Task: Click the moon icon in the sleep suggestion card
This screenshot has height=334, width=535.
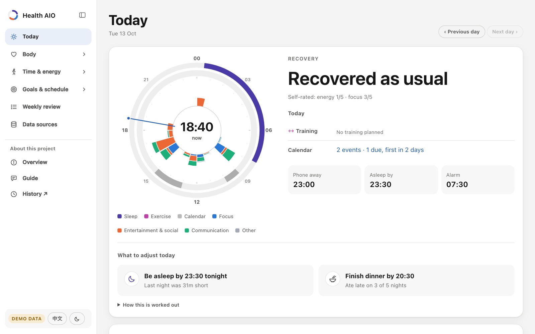Action: pyautogui.click(x=132, y=279)
